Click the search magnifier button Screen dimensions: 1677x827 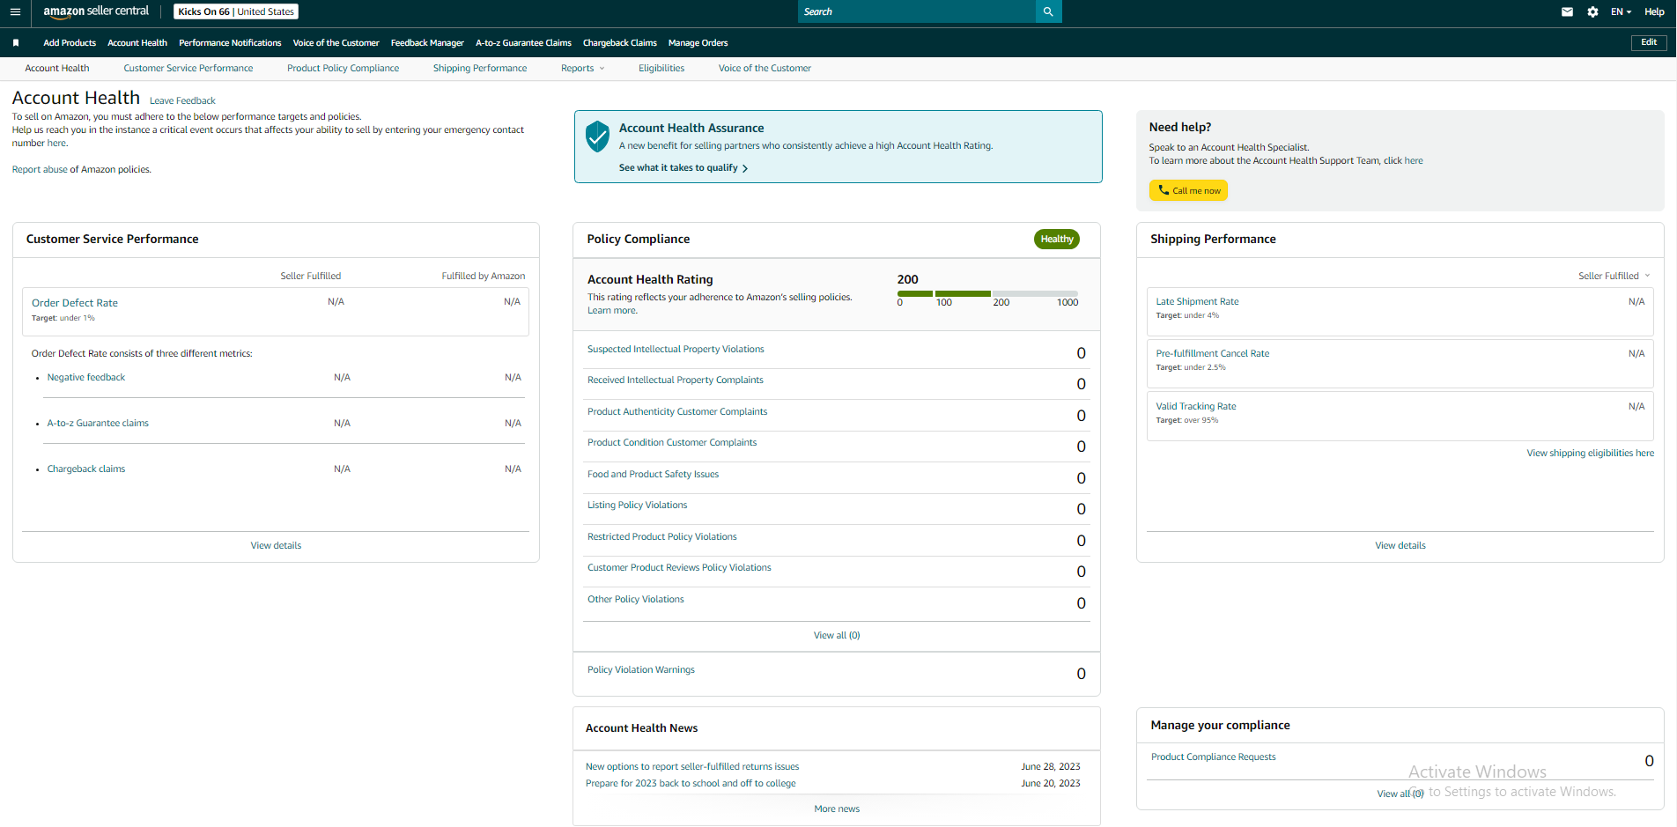[1048, 11]
